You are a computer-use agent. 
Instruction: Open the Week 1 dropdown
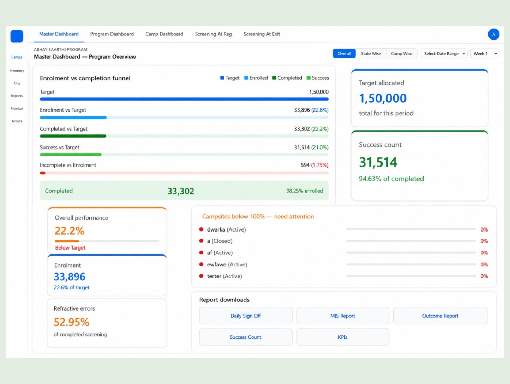485,54
